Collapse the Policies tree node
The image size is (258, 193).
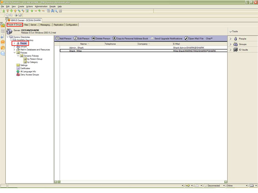[15, 53]
